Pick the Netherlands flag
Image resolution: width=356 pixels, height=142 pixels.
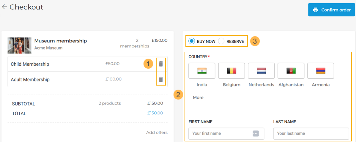click(261, 71)
